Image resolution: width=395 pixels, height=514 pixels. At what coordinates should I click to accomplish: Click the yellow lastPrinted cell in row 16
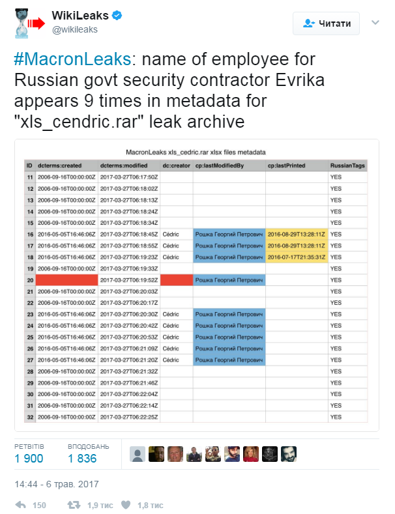296,234
